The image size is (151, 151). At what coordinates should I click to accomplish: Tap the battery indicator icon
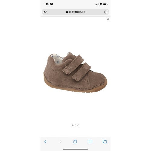coord(105,4)
